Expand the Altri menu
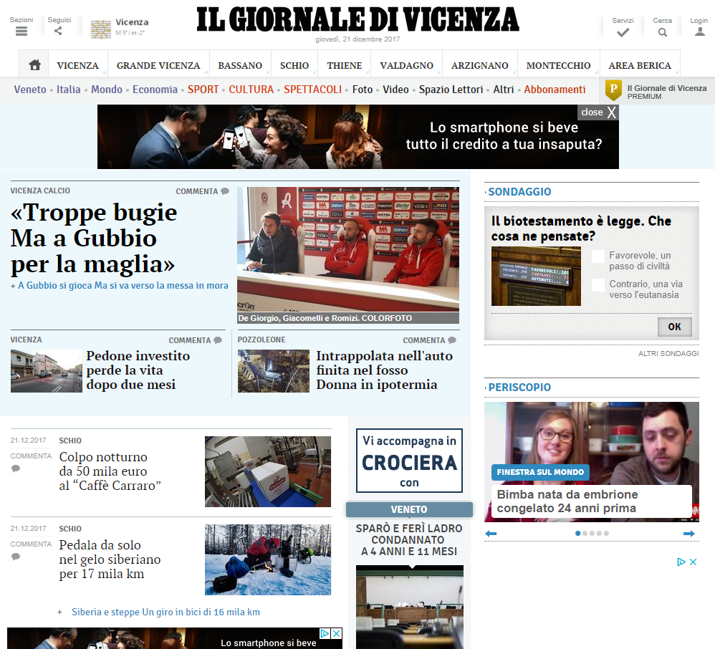The height and width of the screenshot is (649, 715). (x=504, y=90)
